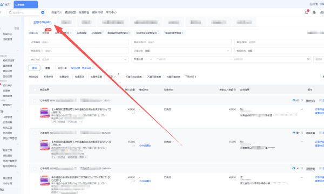Switch to the 首页 tab

[5, 4]
